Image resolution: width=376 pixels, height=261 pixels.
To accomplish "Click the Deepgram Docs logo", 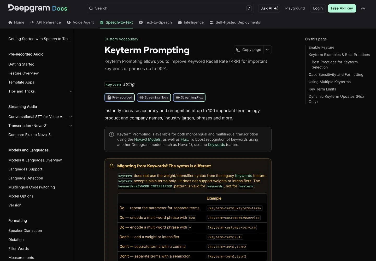I will [38, 8].
